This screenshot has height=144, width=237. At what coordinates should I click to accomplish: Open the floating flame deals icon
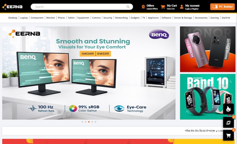228,109
